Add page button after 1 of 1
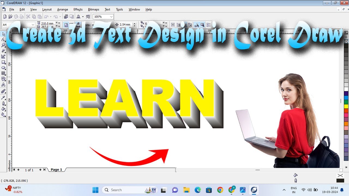The height and width of the screenshot is (196, 349). (40, 170)
